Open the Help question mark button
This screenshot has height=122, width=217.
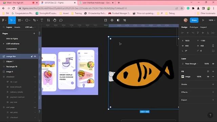coord(210,115)
